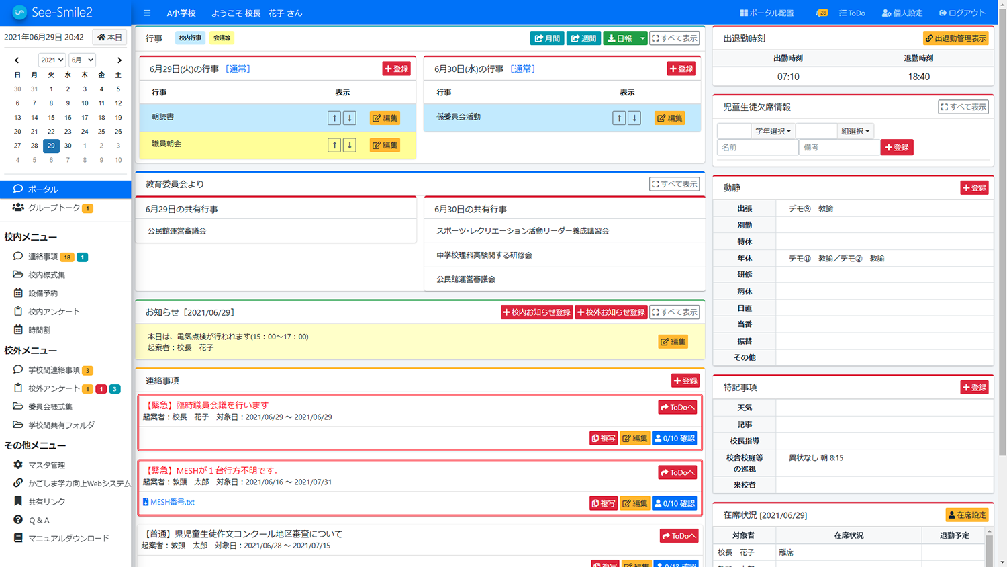Select ポータル in the sidebar
Screen dimensions: 1007x567
[x=65, y=189]
